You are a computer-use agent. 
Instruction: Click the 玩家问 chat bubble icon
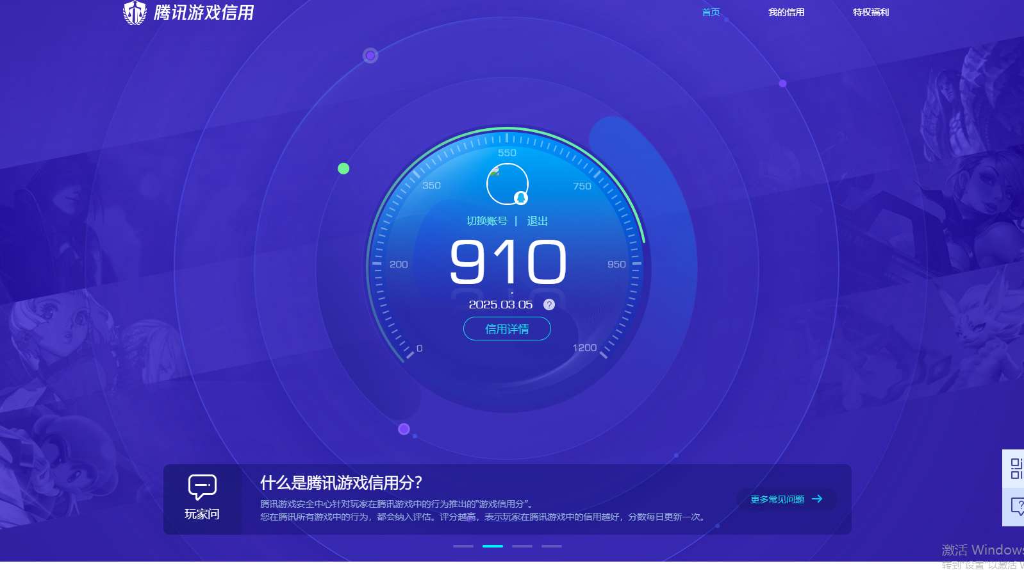coord(202,487)
